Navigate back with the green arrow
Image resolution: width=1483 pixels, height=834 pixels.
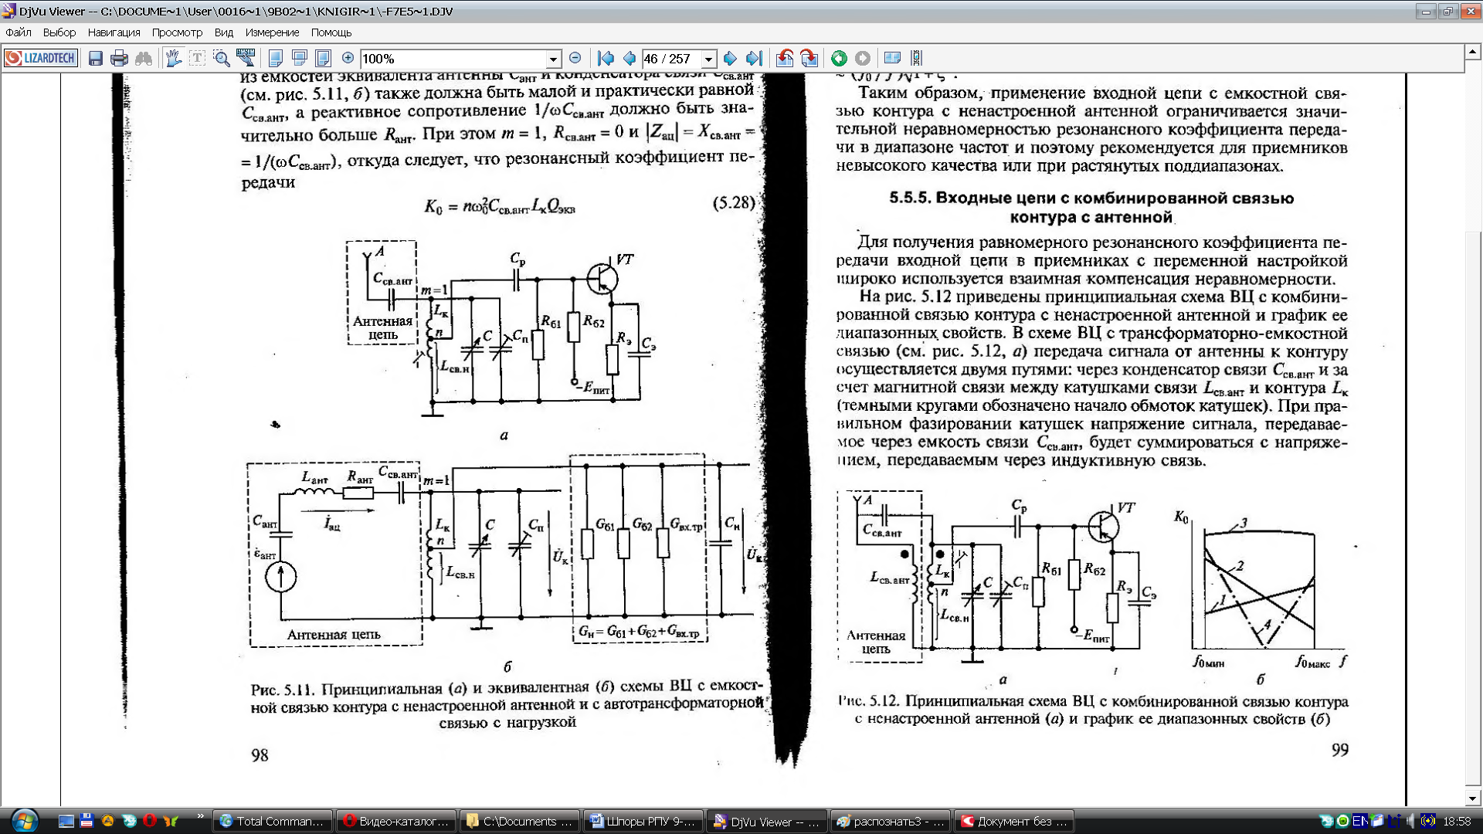(x=839, y=58)
